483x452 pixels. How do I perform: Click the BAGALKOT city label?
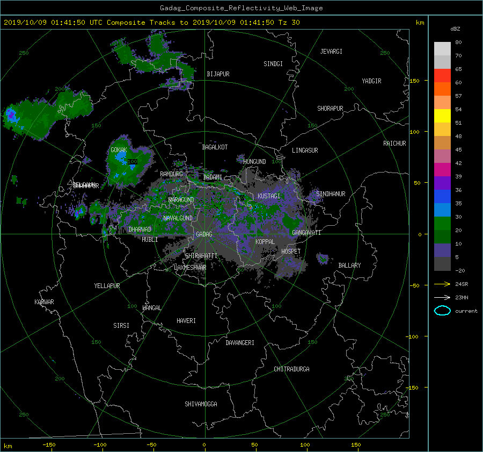(x=215, y=147)
